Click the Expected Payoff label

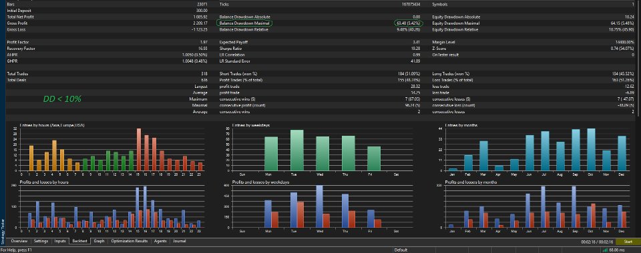[234, 43]
